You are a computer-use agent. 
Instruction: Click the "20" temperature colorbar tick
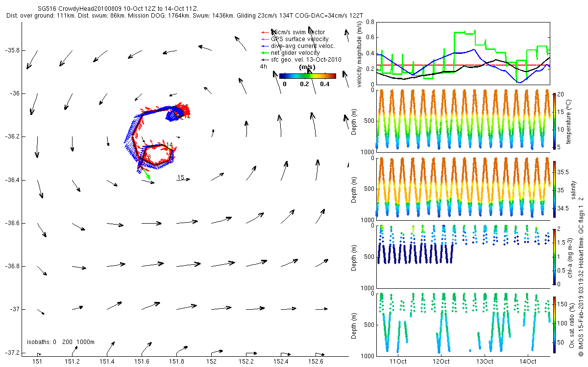[x=561, y=94]
